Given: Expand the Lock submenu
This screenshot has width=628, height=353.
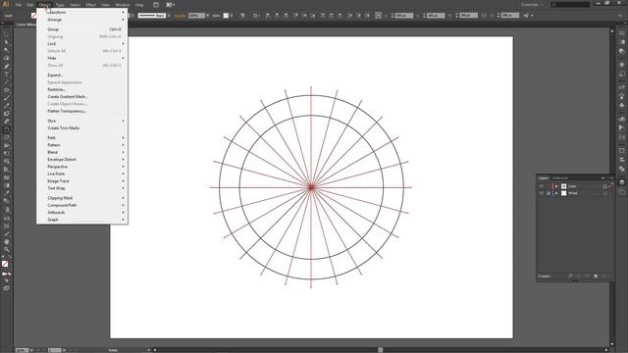Looking at the screenshot, I should point(82,43).
